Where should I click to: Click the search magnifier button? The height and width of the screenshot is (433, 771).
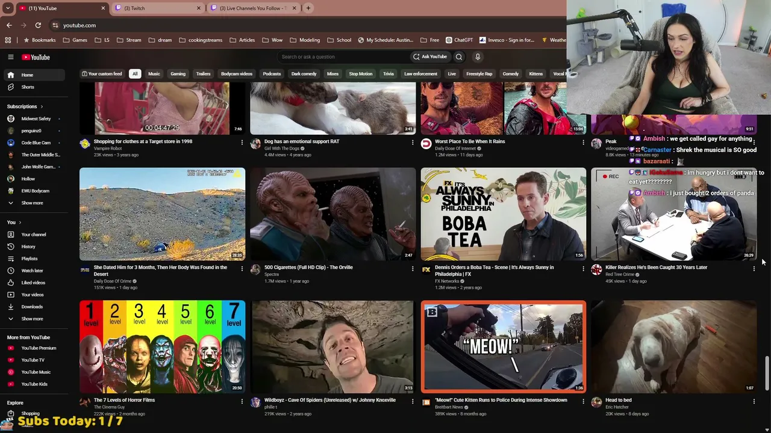click(x=459, y=57)
